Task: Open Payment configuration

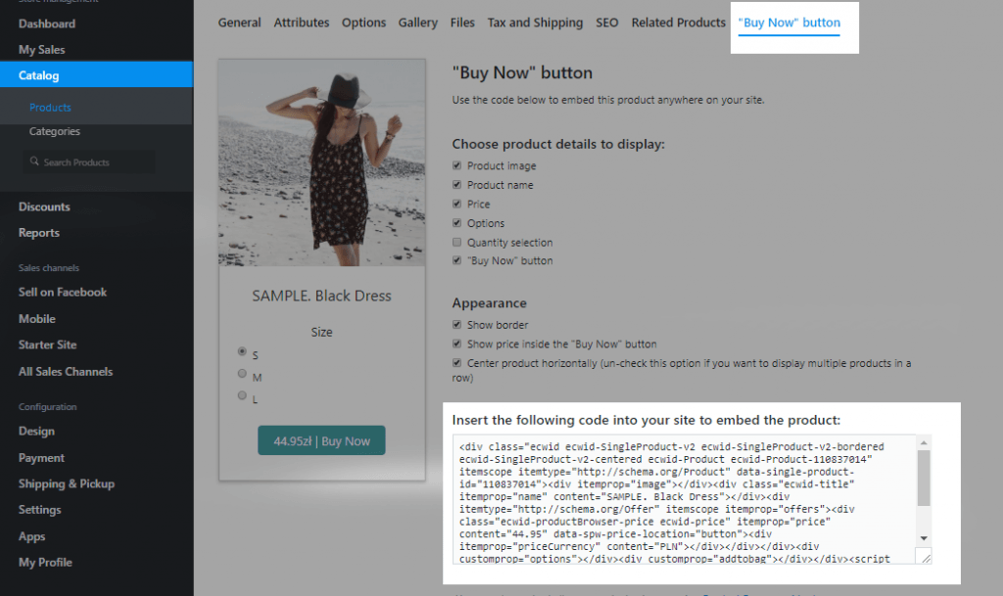Action: (x=41, y=458)
